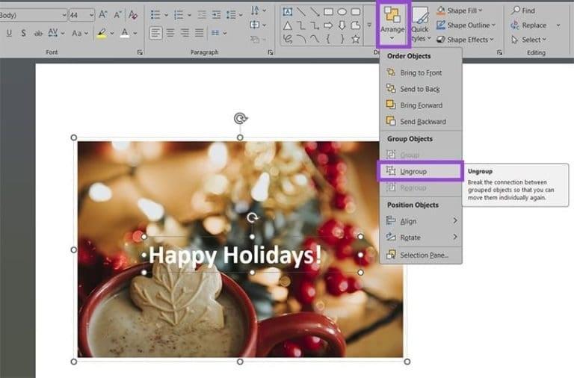This screenshot has width=574, height=378.
Task: Open the font size 44 dropdown
Action: coord(90,14)
